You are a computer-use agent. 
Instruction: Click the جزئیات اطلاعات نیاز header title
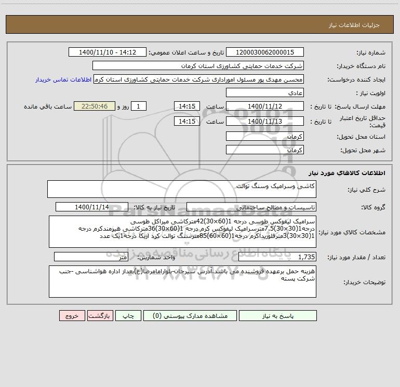point(354,25)
